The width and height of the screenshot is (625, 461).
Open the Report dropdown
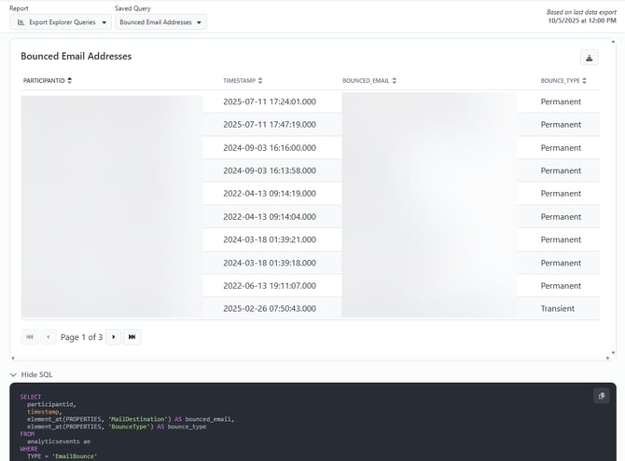(x=62, y=21)
